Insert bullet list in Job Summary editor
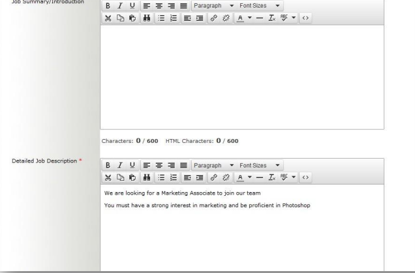 click(161, 18)
